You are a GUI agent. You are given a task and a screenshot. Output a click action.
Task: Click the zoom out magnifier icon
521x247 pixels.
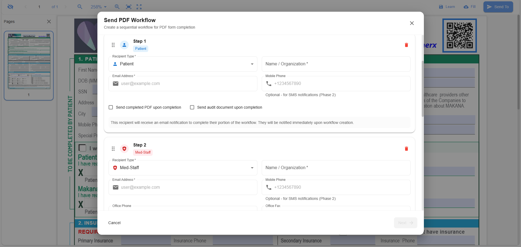(80, 7)
